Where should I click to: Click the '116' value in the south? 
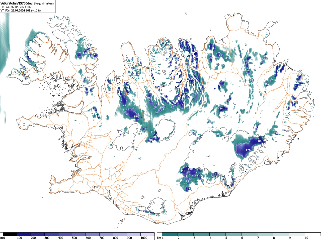183,171
